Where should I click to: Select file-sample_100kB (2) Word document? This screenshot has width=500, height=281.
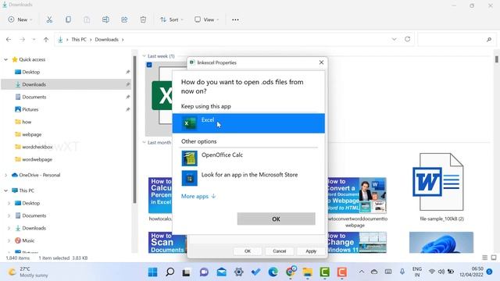click(x=441, y=187)
